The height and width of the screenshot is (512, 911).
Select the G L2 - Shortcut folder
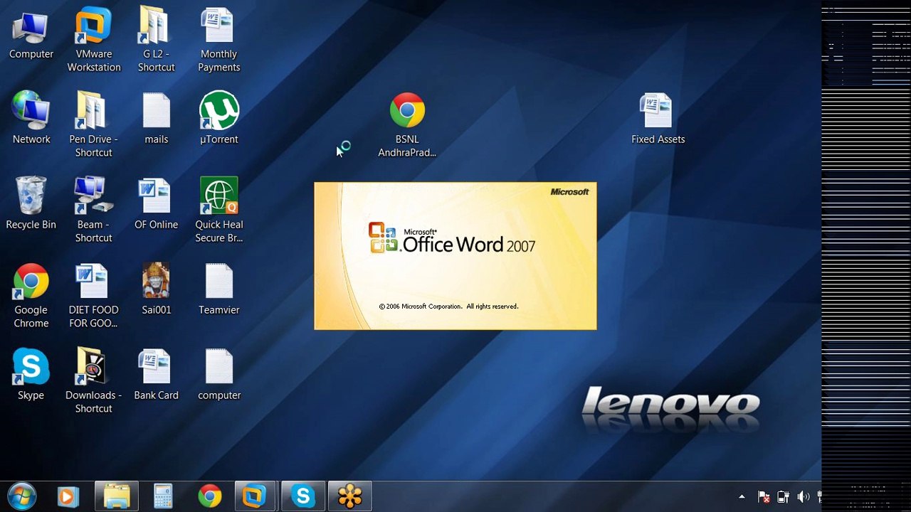click(156, 40)
